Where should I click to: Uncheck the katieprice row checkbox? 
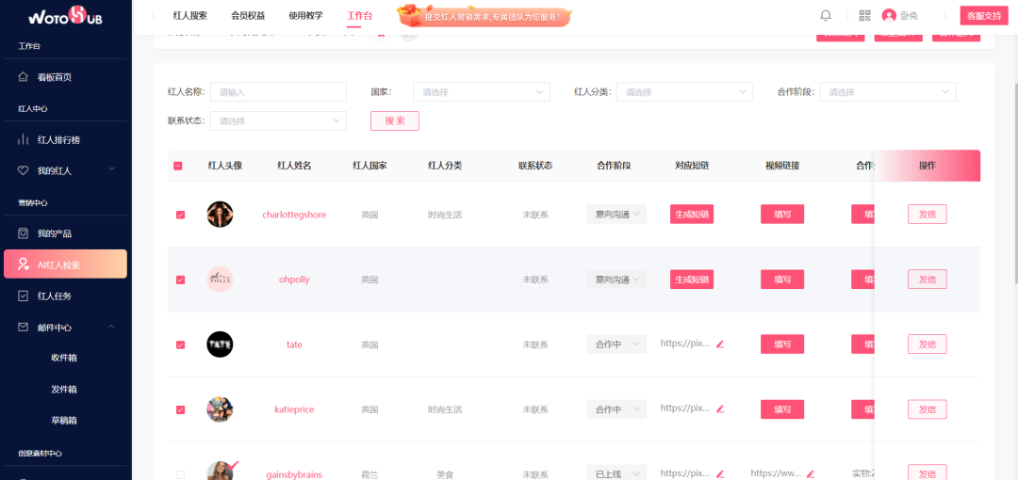(x=180, y=409)
